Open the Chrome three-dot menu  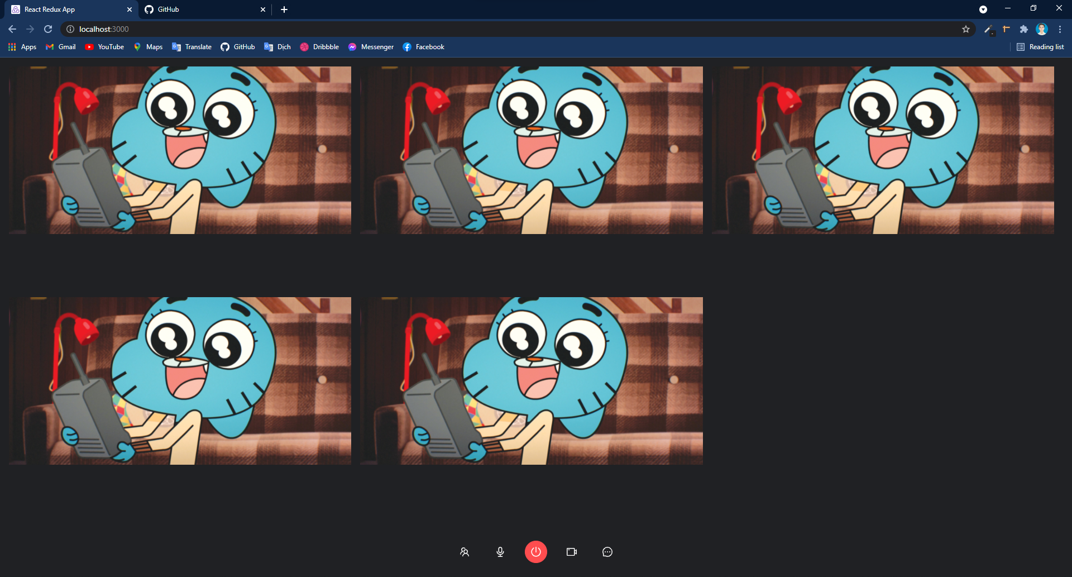(x=1059, y=29)
